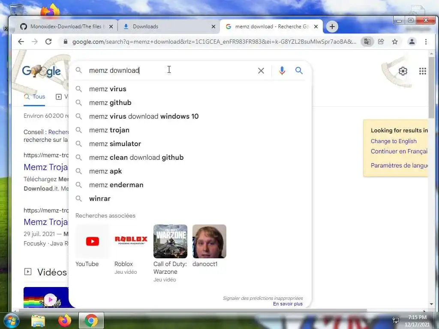The image size is (439, 329).
Task: Open File Explorer from taskbar
Action: [38, 321]
